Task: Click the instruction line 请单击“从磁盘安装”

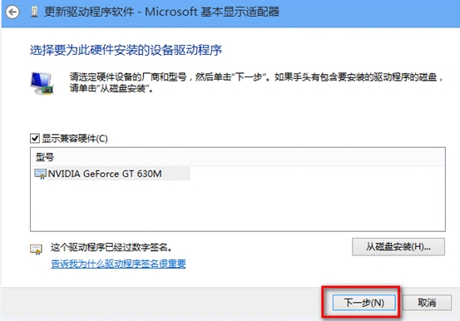Action: (111, 88)
